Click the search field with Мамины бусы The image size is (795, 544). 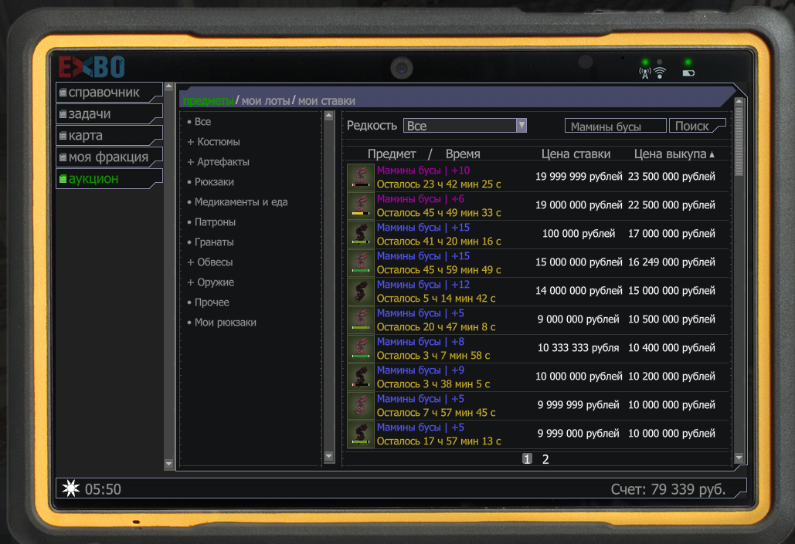pyautogui.click(x=616, y=126)
